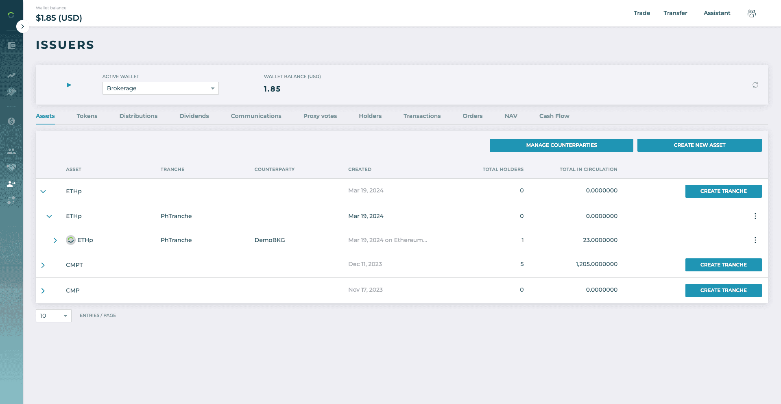781x404 pixels.
Task: Click the Total Holders column header
Action: 503,169
